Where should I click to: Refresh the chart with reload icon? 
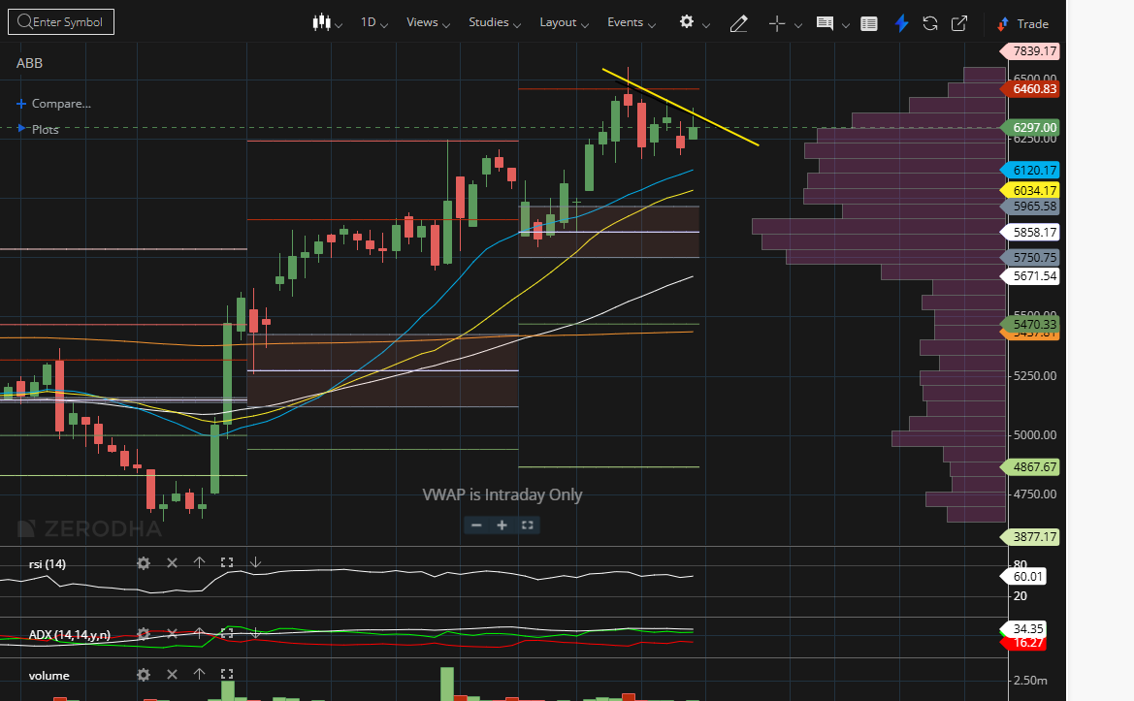coord(930,23)
